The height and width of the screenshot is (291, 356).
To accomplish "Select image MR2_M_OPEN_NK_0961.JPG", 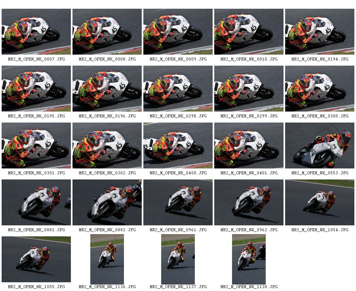I will click(178, 202).
